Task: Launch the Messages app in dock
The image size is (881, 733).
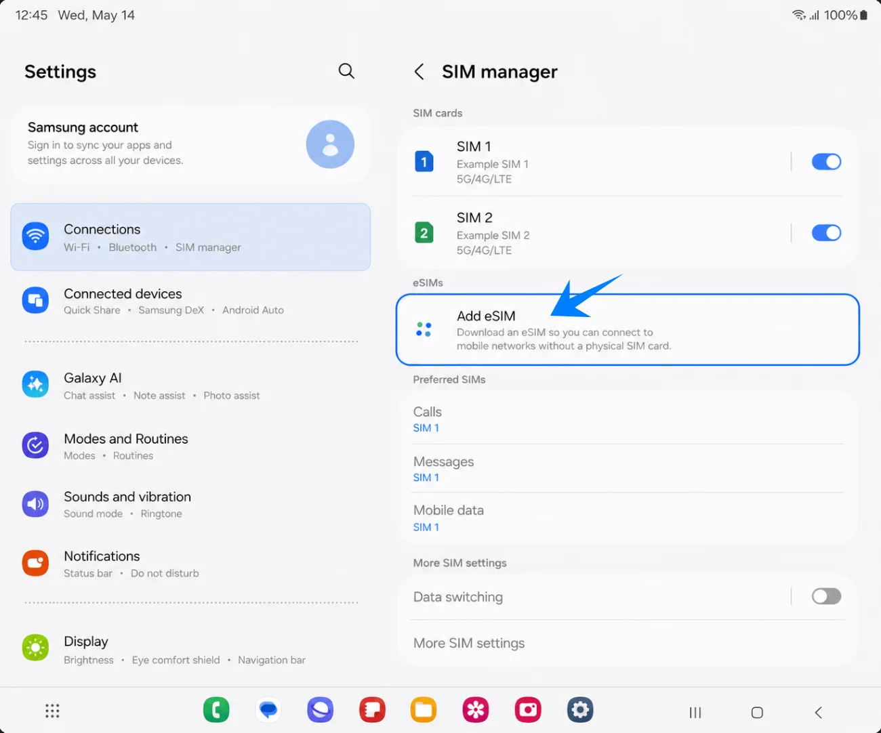Action: [x=268, y=710]
